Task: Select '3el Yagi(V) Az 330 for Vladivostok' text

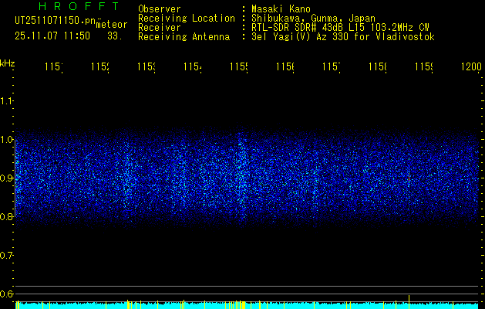Action: [343, 37]
